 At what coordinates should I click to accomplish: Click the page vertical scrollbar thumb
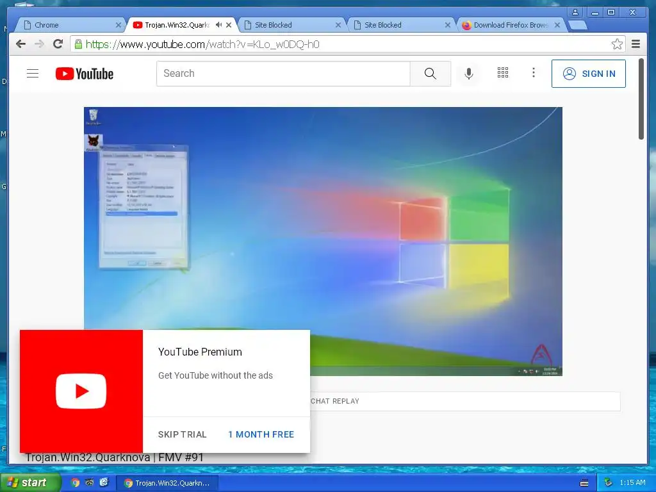641,99
